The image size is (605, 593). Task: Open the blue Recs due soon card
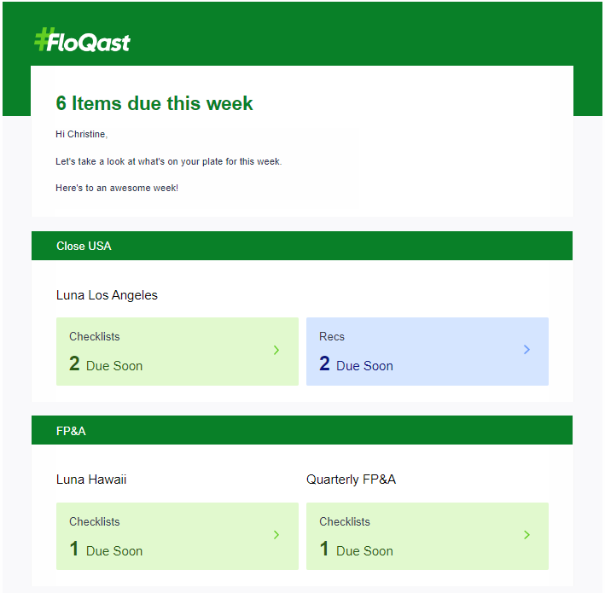pos(428,352)
